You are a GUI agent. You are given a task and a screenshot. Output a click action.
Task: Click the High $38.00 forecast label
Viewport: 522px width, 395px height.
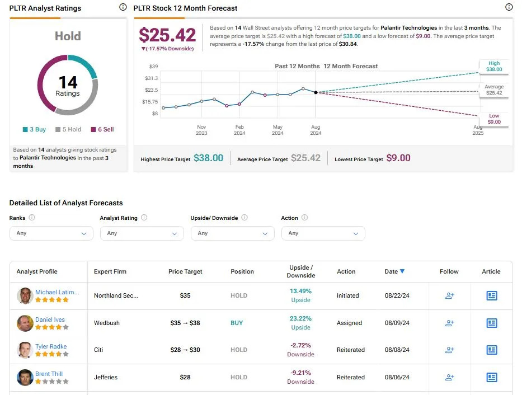494,66
